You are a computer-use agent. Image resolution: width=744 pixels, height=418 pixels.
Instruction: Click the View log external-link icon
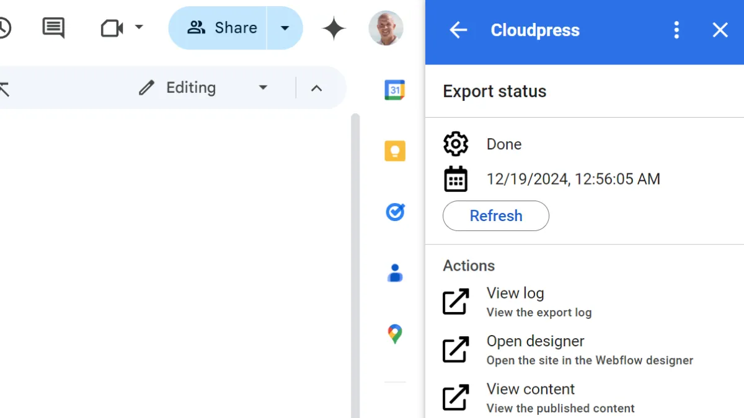coord(456,302)
